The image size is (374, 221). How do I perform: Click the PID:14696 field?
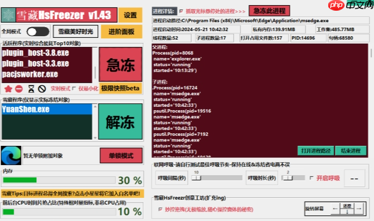coord(308,38)
